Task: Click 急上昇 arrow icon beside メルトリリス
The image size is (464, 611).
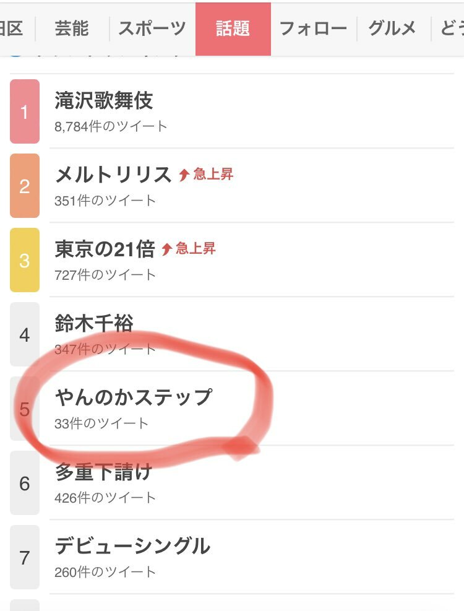Action: tap(184, 175)
